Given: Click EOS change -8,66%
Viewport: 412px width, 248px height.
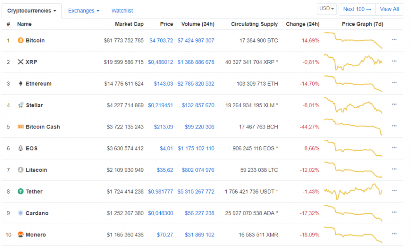Looking at the screenshot, I should pos(311,148).
